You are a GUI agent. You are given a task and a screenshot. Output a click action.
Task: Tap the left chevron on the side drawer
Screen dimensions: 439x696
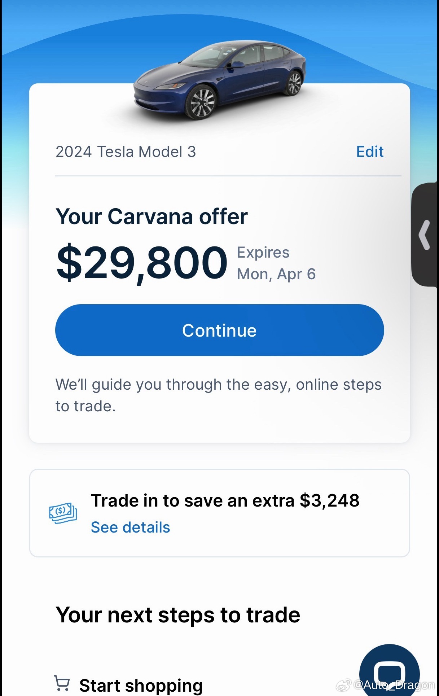pyautogui.click(x=425, y=234)
